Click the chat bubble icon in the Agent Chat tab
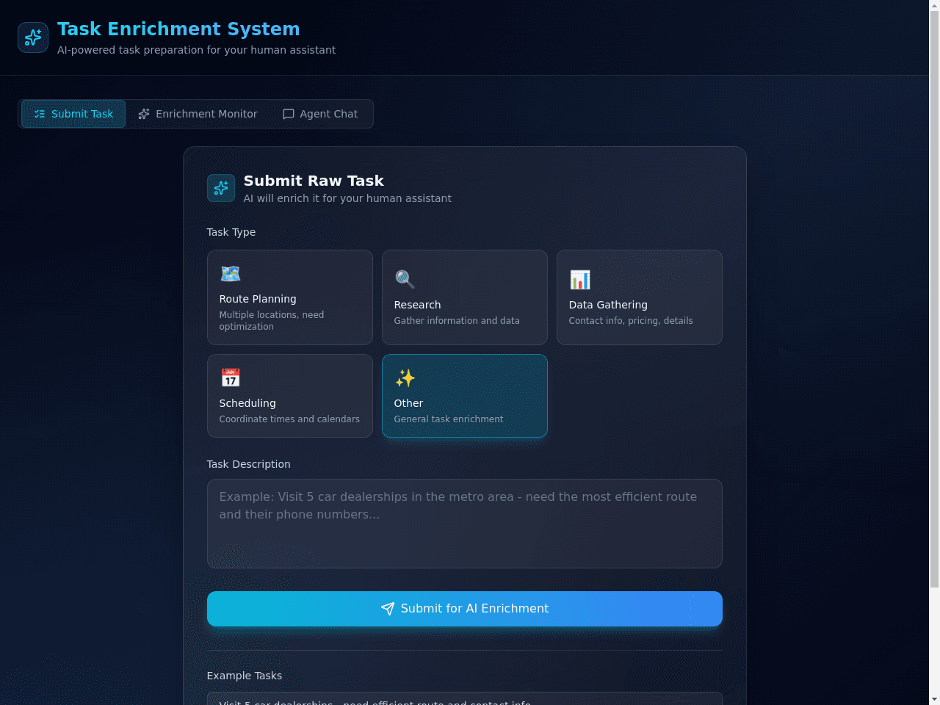The width and height of the screenshot is (940, 705). pos(289,114)
